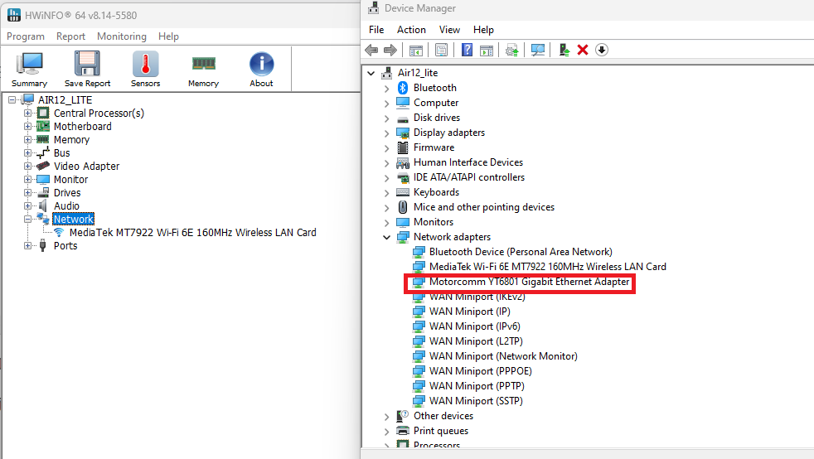Select WAN Miniport (IPv6) adapter
This screenshot has width=814, height=459.
click(x=474, y=326)
